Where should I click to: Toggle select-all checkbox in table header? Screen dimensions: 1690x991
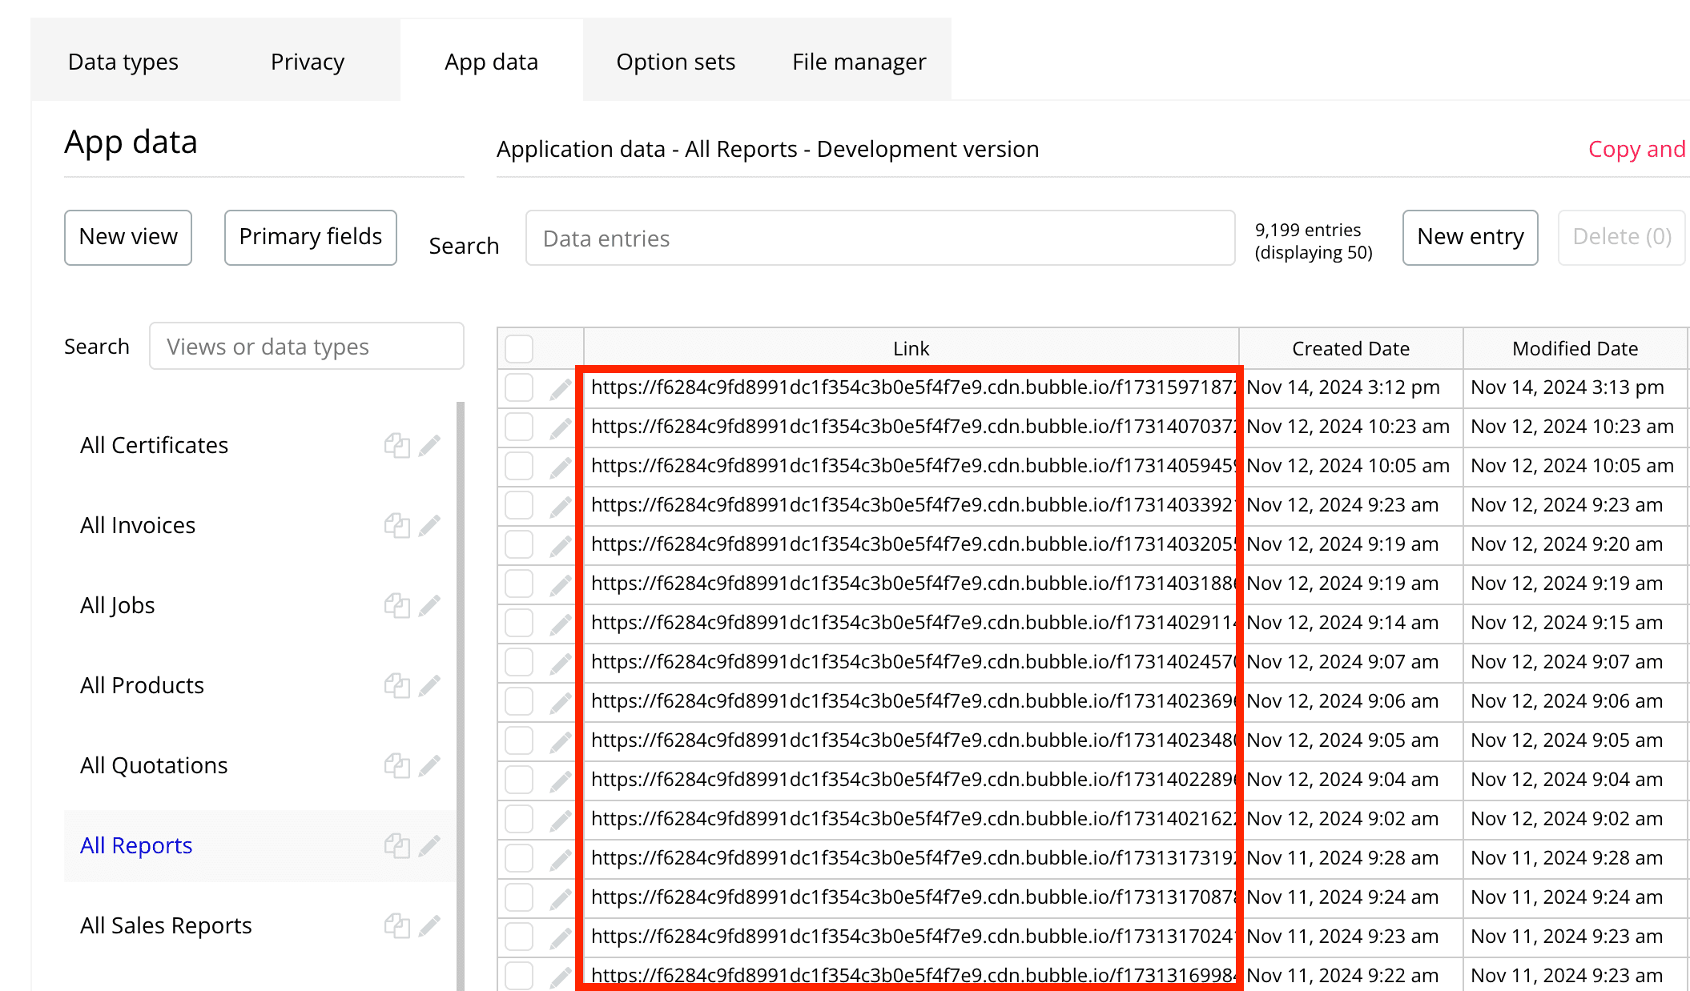[x=519, y=349]
